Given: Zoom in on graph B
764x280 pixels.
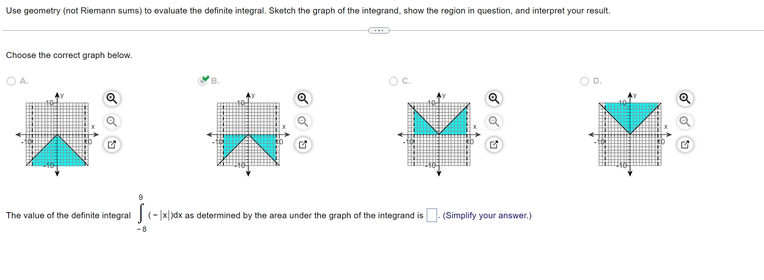Looking at the screenshot, I should 302,98.
